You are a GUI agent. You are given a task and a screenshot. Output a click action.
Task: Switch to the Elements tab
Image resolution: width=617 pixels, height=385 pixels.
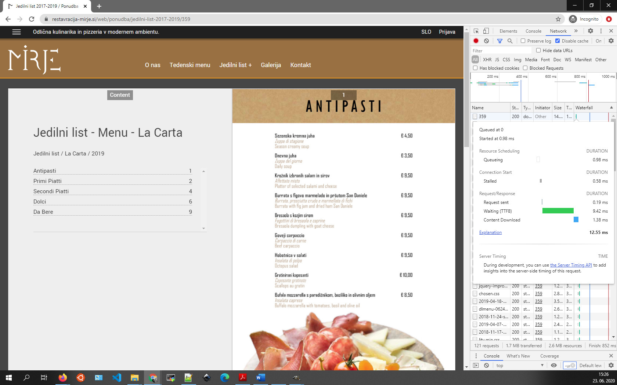pyautogui.click(x=508, y=31)
